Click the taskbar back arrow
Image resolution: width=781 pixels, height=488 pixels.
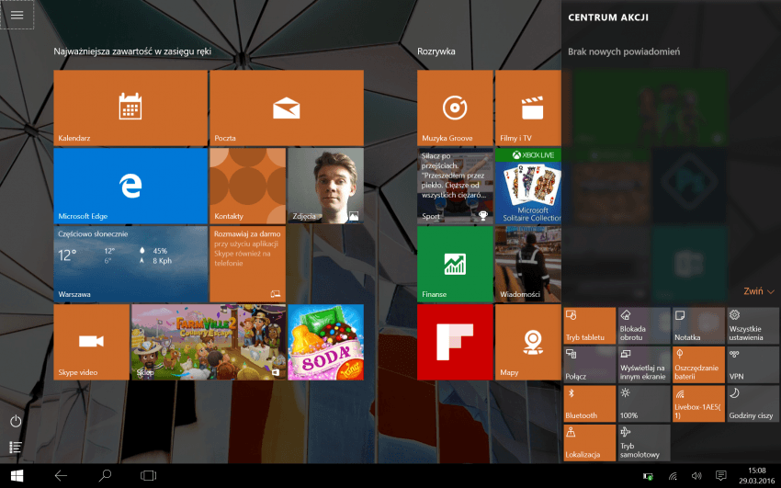click(61, 476)
